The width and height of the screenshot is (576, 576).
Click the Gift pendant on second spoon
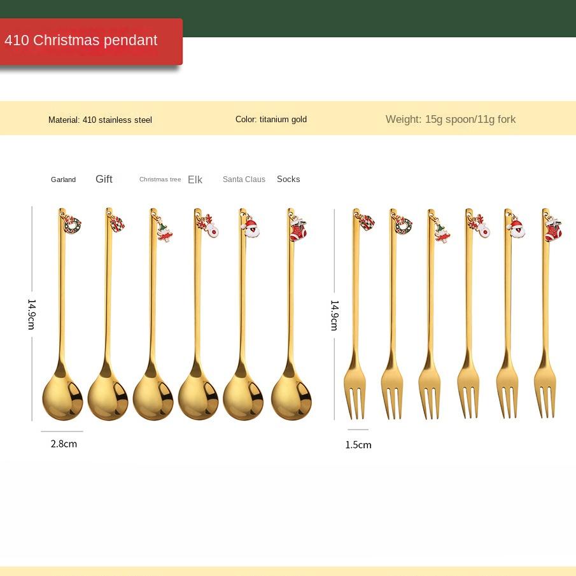point(116,223)
